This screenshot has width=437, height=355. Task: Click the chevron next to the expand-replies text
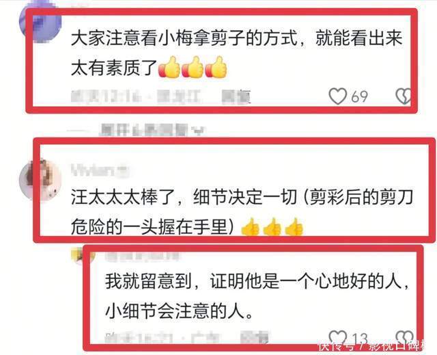[199, 131]
